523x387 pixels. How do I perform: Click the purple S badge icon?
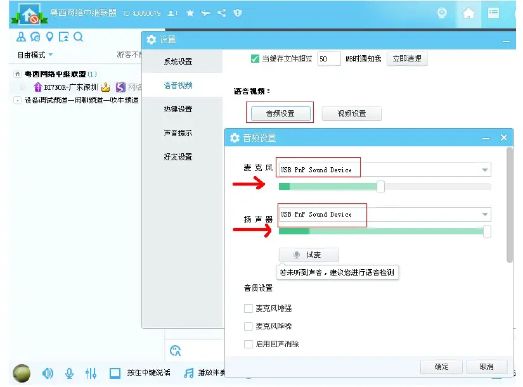120,87
